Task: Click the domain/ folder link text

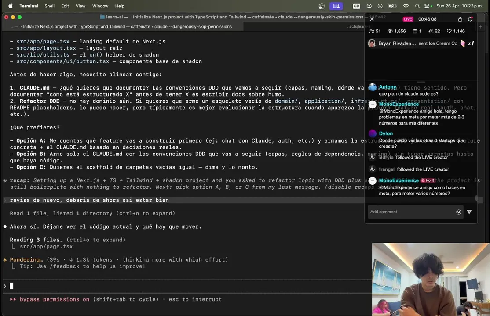Action: click(x=286, y=101)
